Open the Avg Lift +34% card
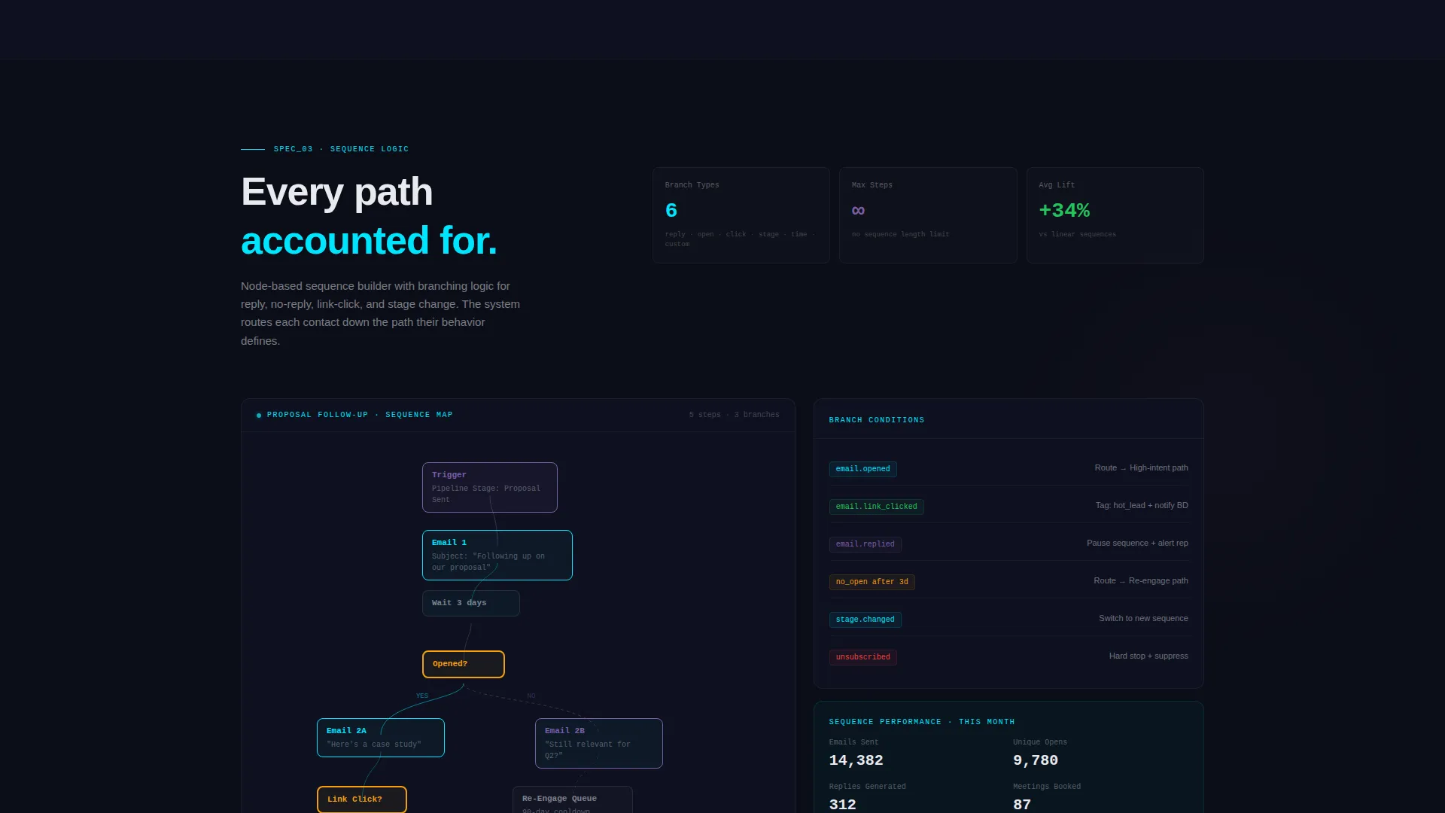The height and width of the screenshot is (813, 1445). pyautogui.click(x=1115, y=215)
